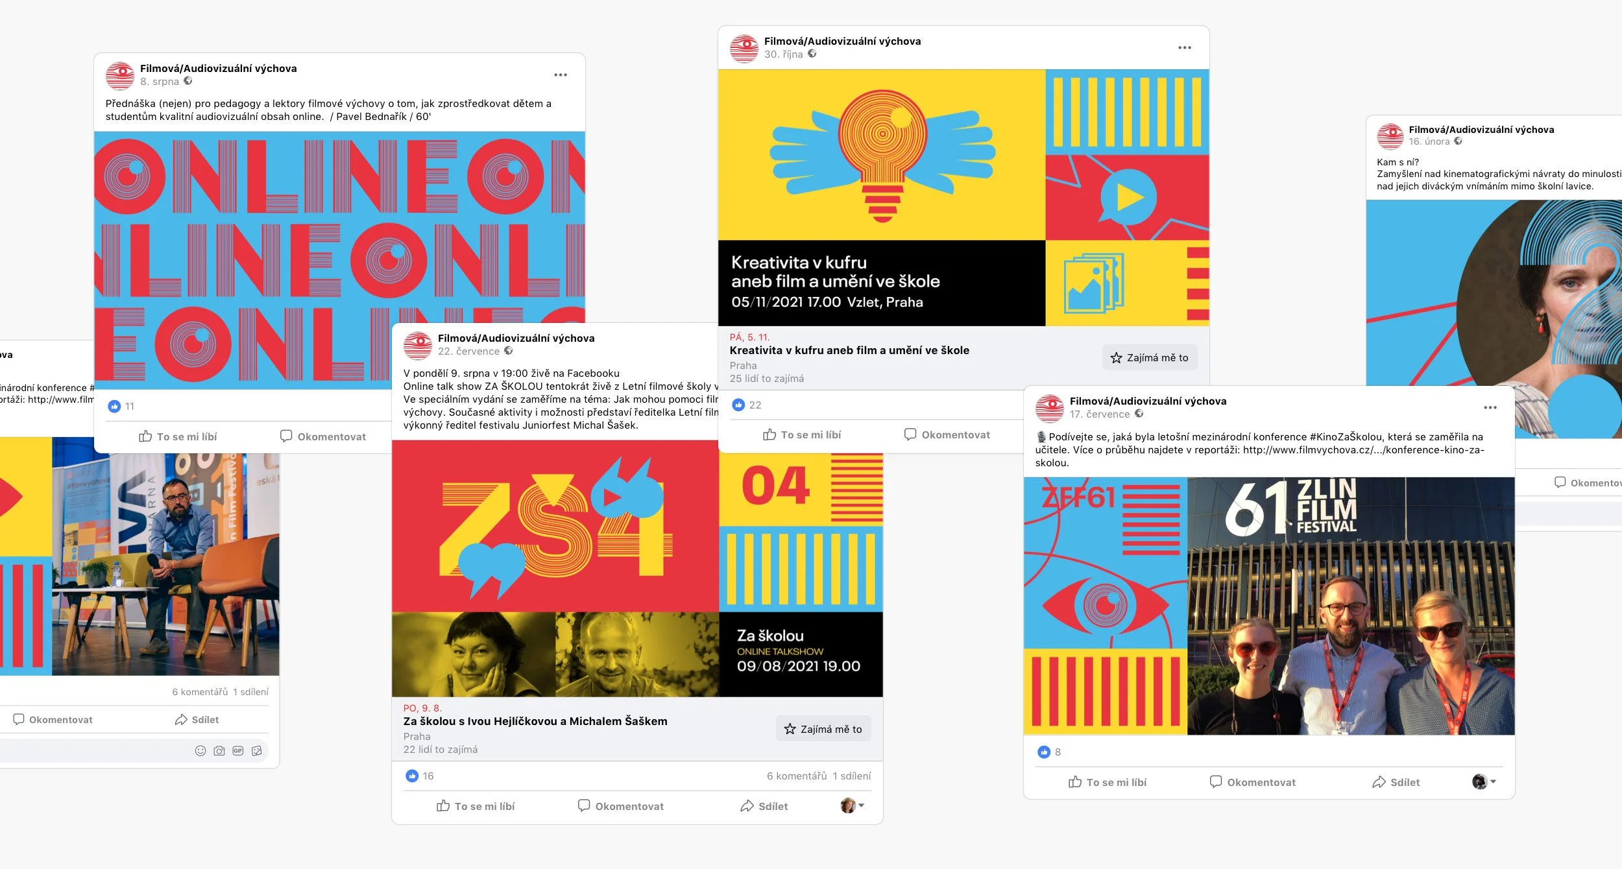Click the like reaction icon showing 8 likes

pyautogui.click(x=1044, y=752)
